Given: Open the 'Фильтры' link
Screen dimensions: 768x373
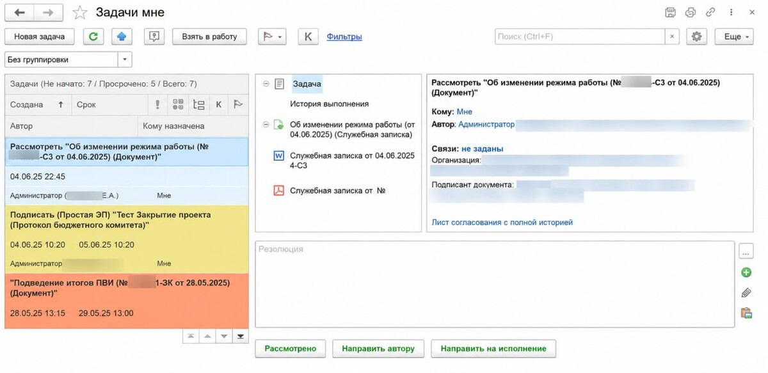Looking at the screenshot, I should point(344,36).
